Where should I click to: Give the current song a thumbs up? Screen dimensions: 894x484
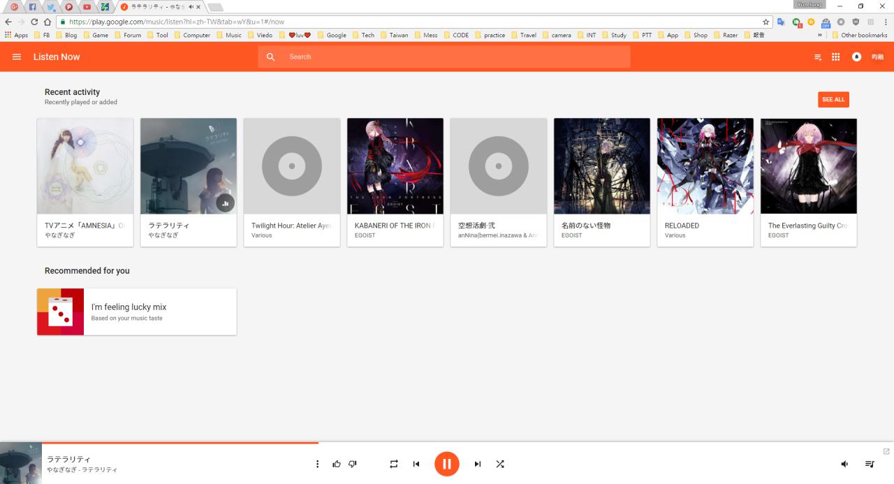point(337,464)
